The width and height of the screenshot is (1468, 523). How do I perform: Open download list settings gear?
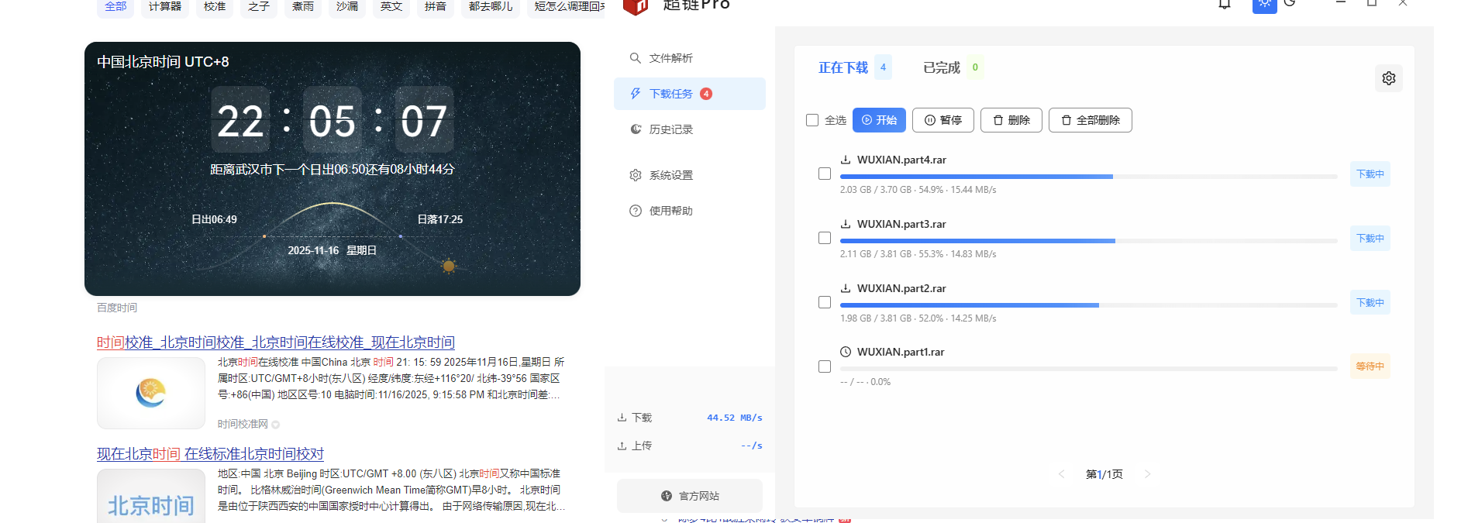(x=1388, y=78)
